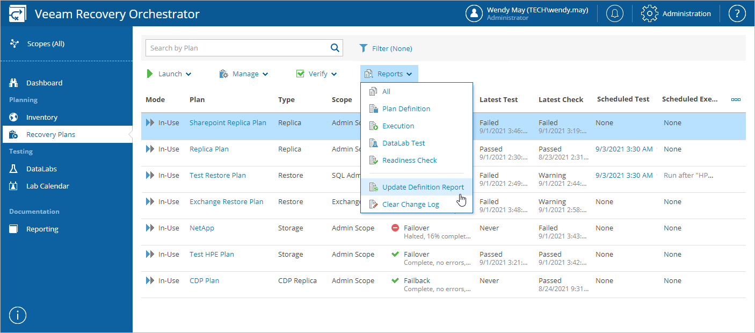The image size is (755, 333).
Task: Click the search magnifier icon
Action: point(335,48)
